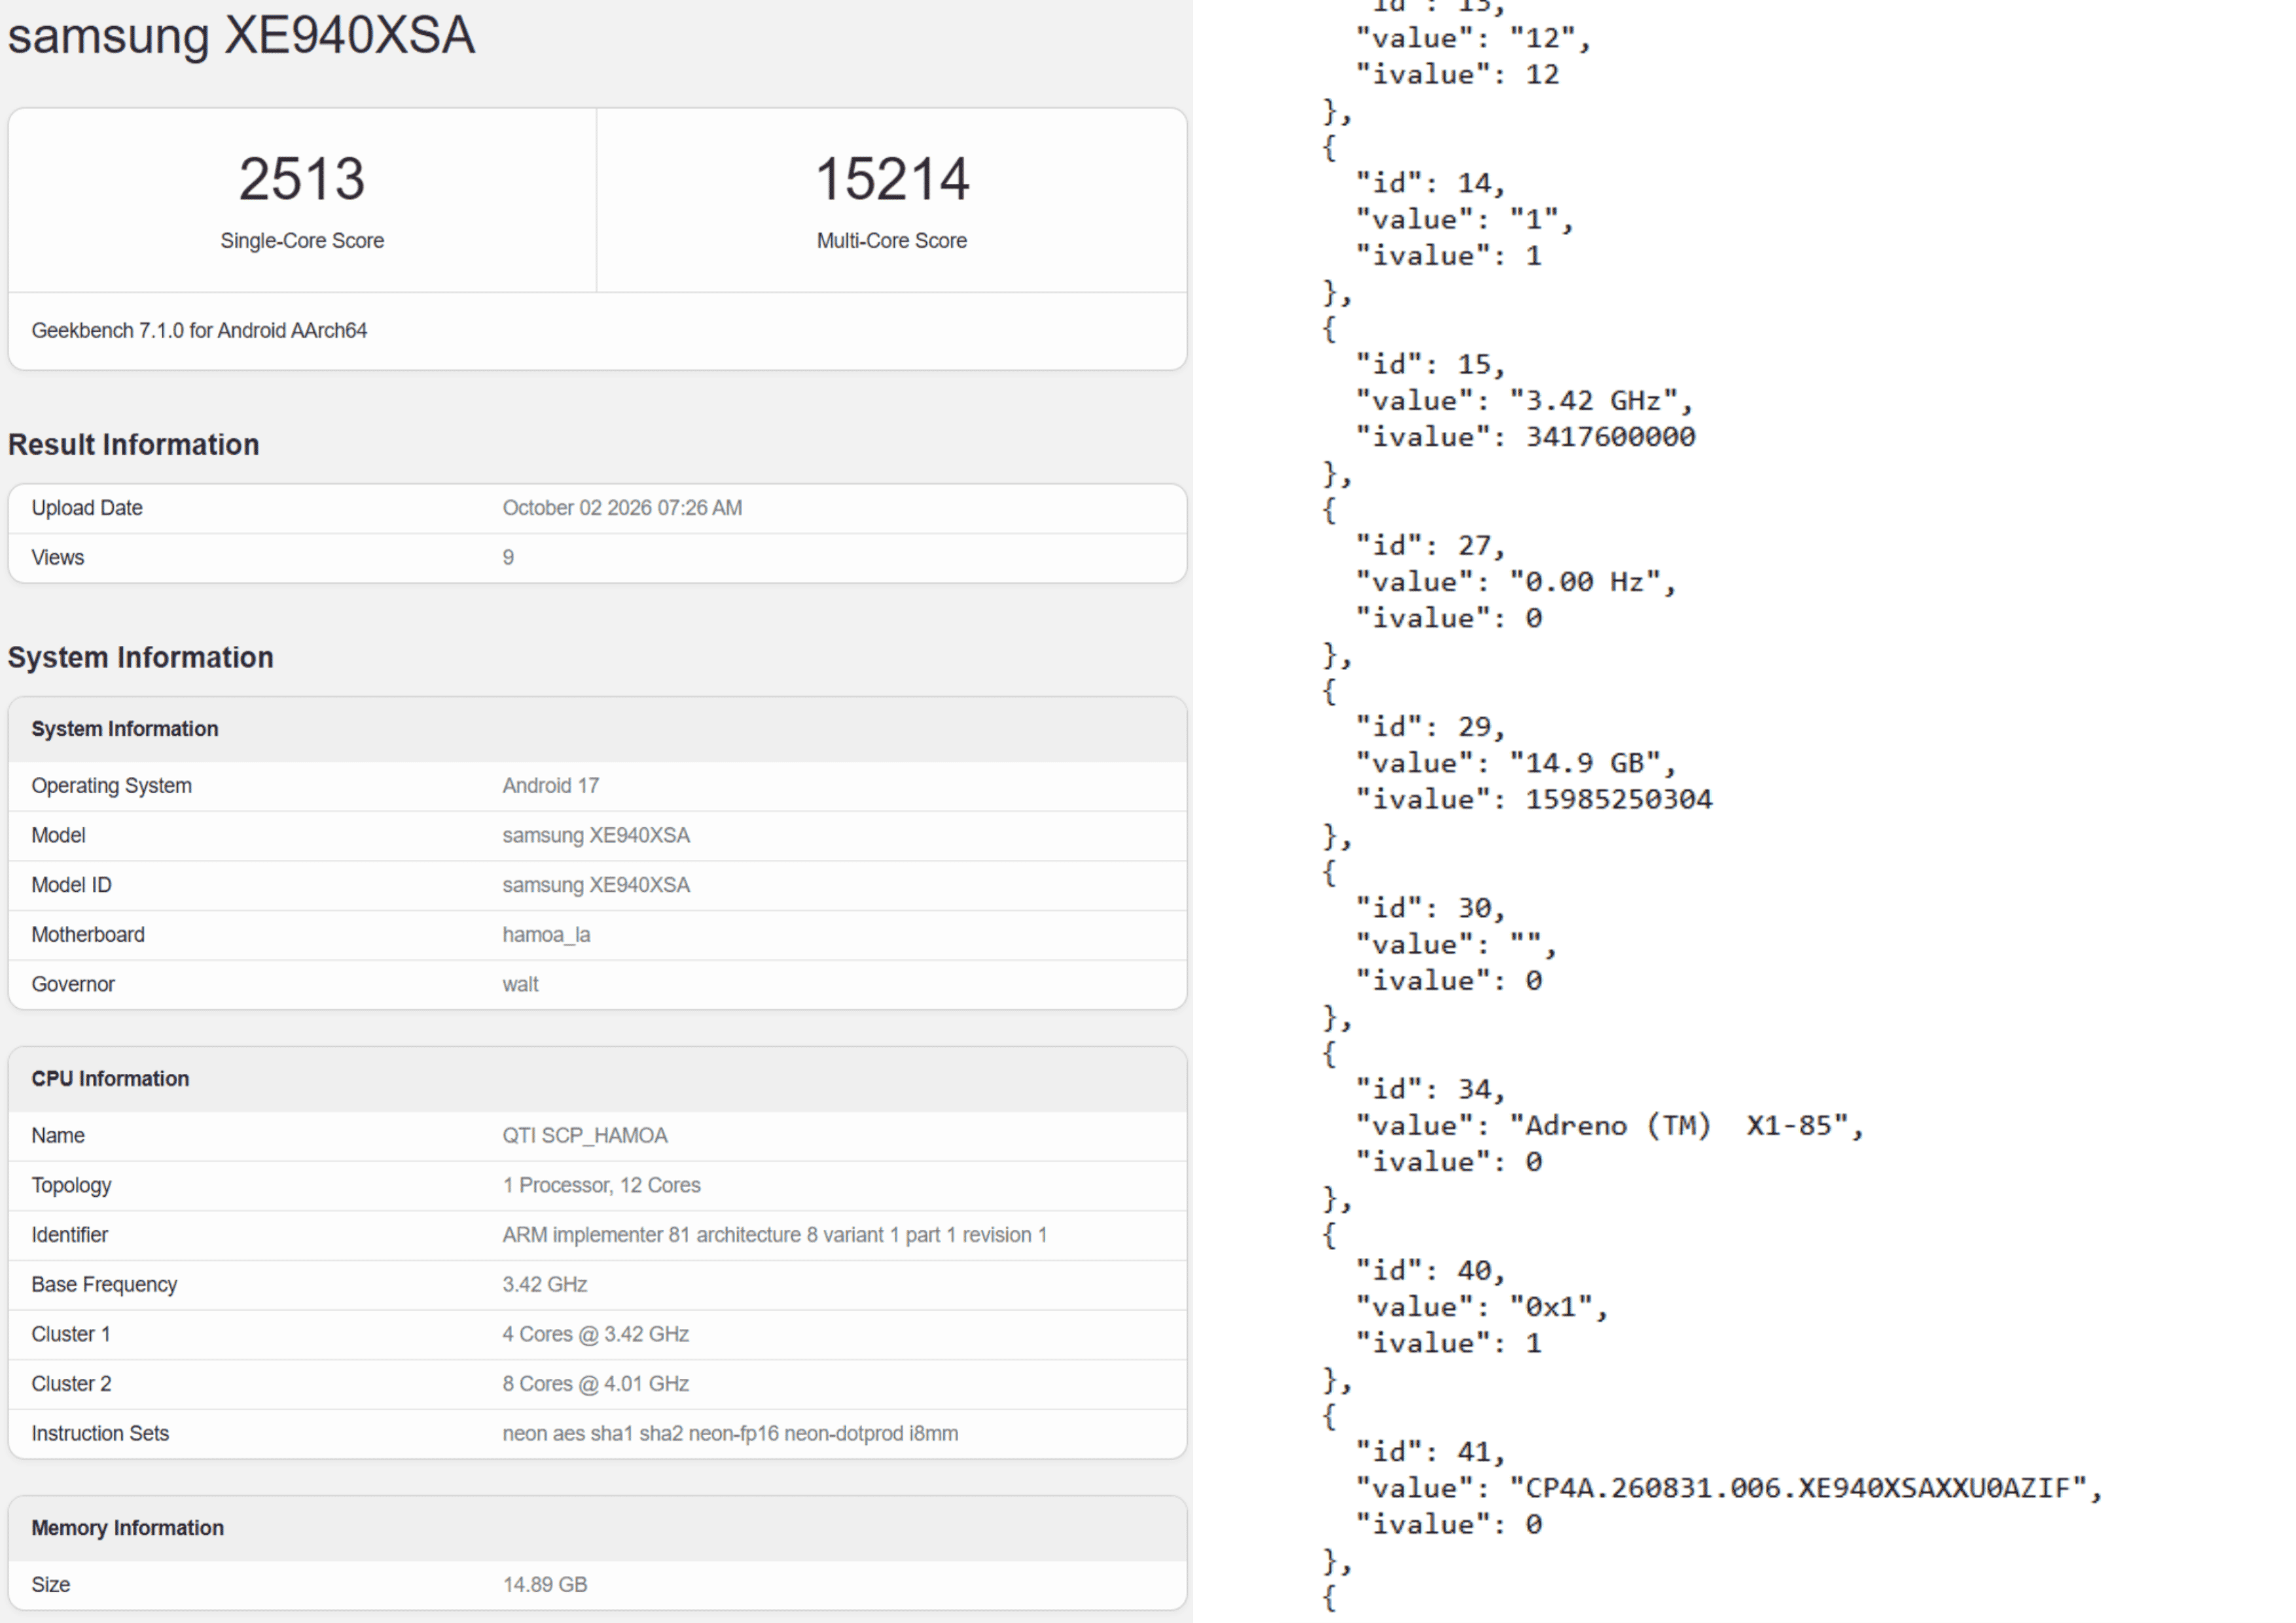Click the Topology value '1 Processor, 12 Cores'
Image resolution: width=2296 pixels, height=1623 pixels.
[601, 1186]
